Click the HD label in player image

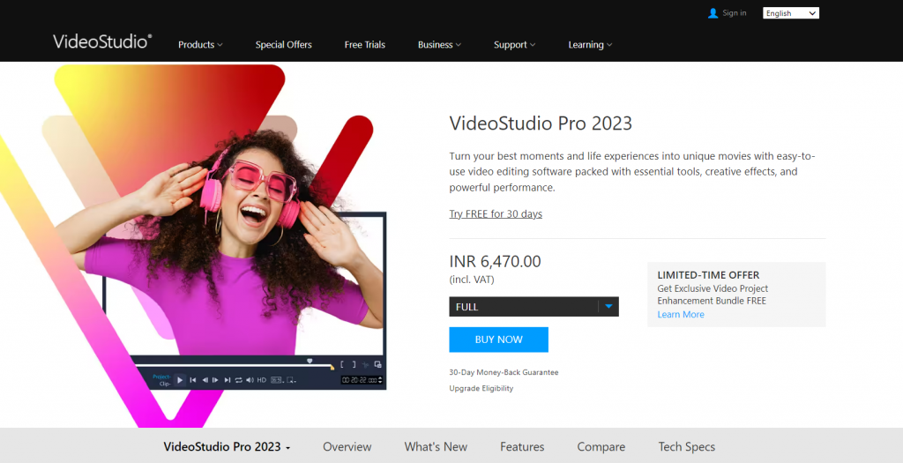click(261, 380)
